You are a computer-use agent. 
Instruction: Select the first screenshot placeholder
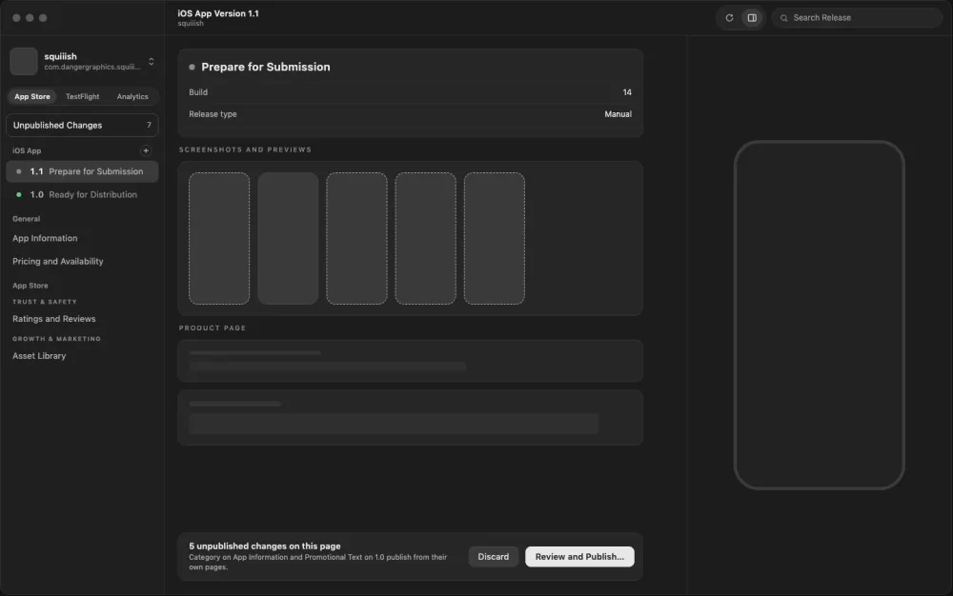tap(219, 239)
